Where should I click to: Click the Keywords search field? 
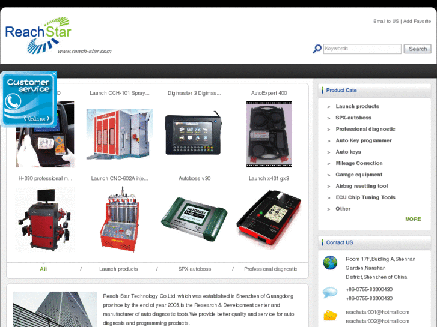[362, 49]
